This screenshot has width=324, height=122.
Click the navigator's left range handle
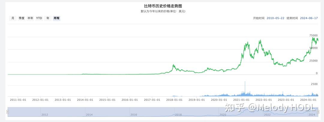point(8,112)
